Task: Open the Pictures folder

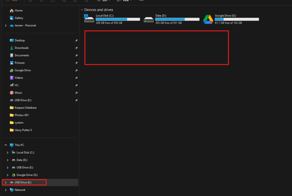Action: (17, 63)
